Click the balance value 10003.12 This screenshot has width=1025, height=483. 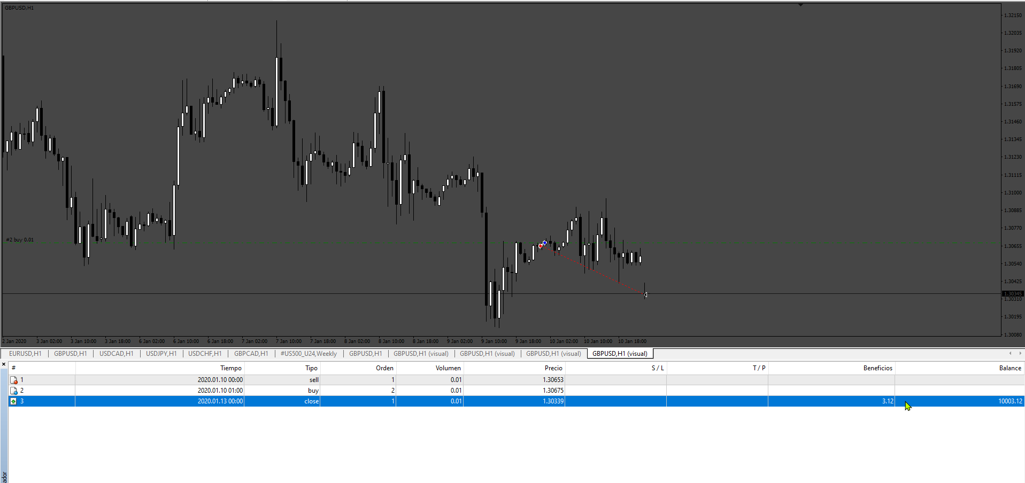click(x=1010, y=401)
